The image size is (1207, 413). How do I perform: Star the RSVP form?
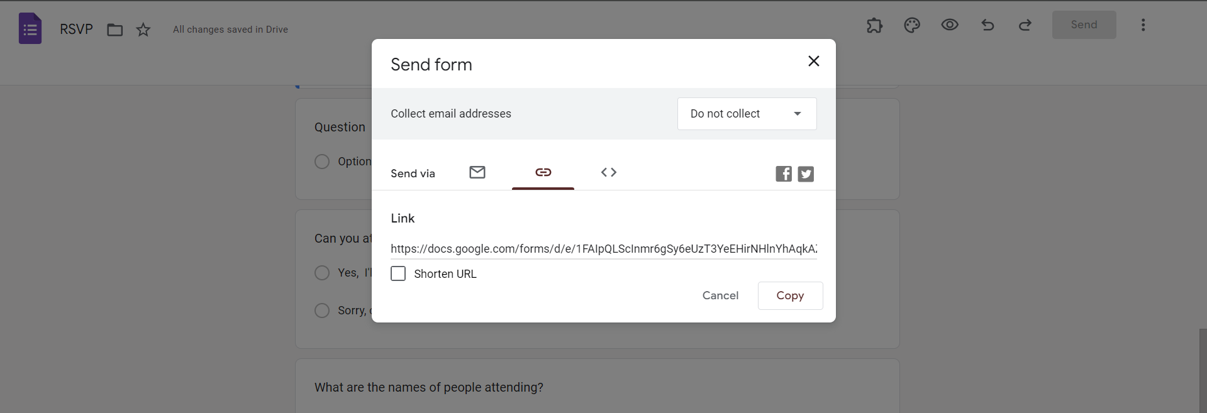pyautogui.click(x=143, y=30)
